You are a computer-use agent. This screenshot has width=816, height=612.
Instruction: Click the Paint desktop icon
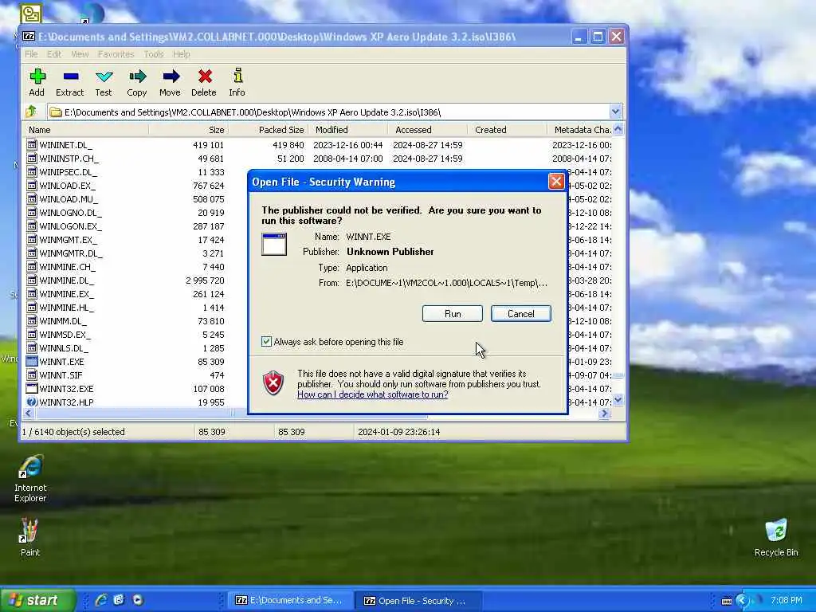point(29,531)
